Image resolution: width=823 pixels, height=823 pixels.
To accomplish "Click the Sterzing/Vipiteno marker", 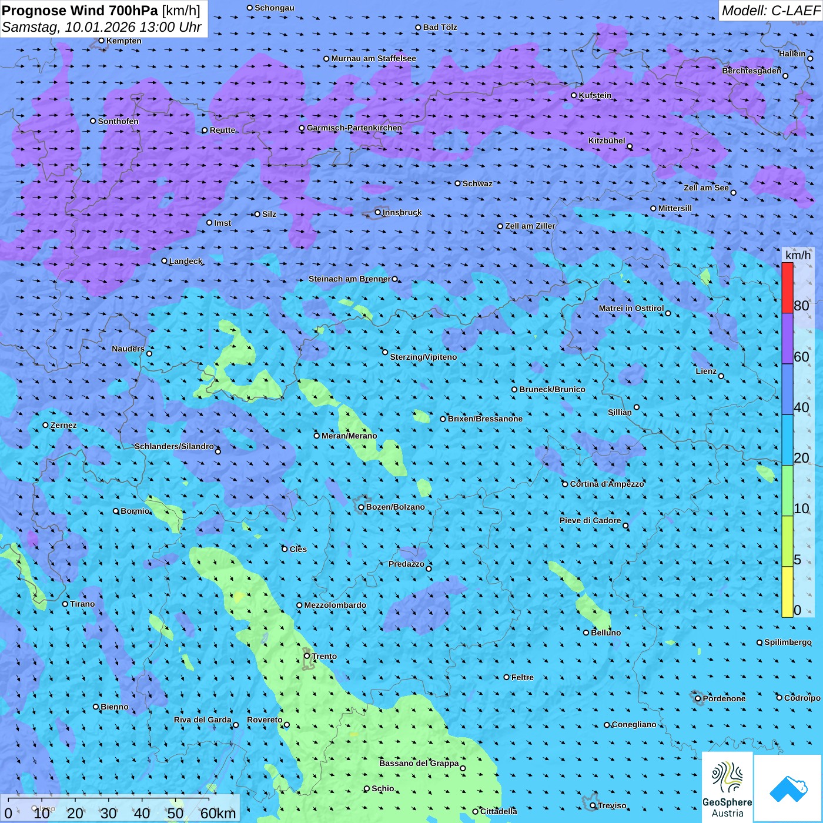I will (385, 352).
